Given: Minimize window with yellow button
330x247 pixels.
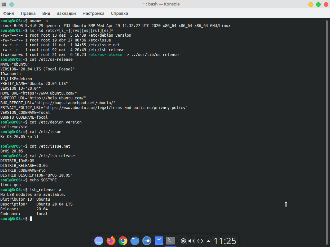Looking at the screenshot, I should pos(311,5).
